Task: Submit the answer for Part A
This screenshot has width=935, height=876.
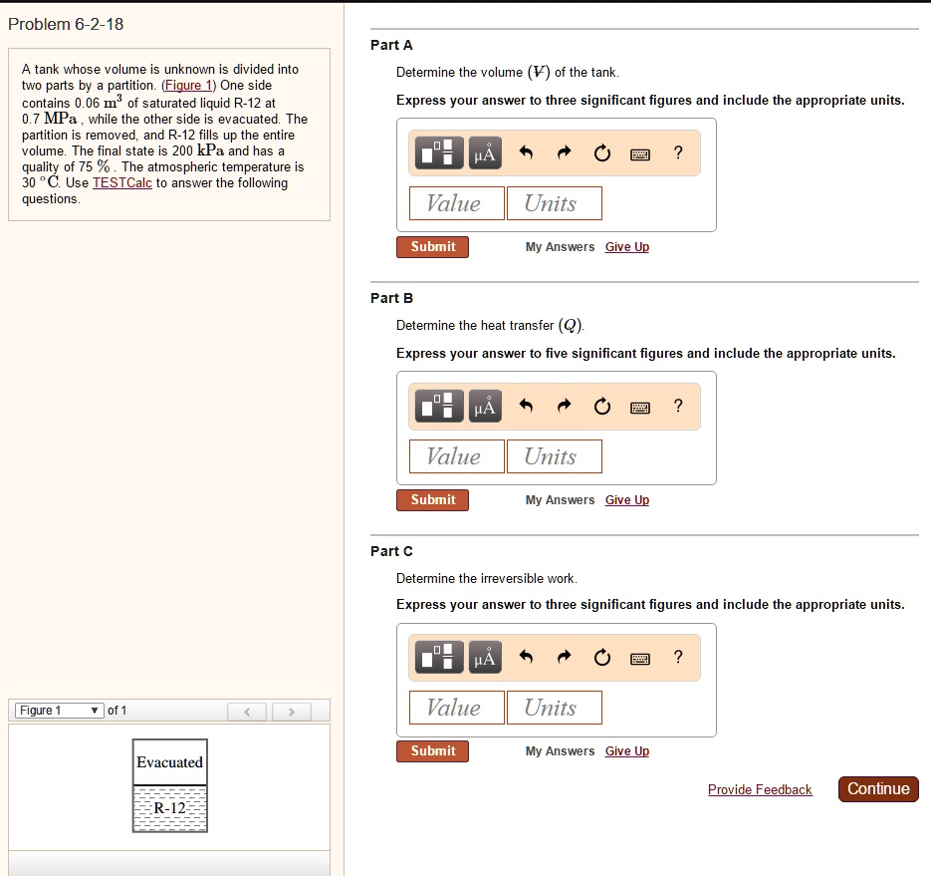Action: point(432,246)
